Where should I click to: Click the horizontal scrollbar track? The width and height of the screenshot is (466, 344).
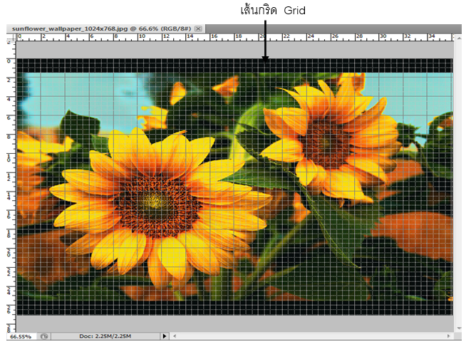coord(314,335)
